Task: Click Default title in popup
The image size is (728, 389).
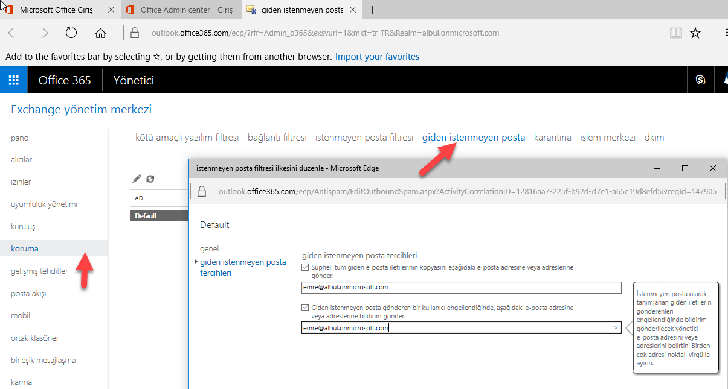Action: click(215, 225)
